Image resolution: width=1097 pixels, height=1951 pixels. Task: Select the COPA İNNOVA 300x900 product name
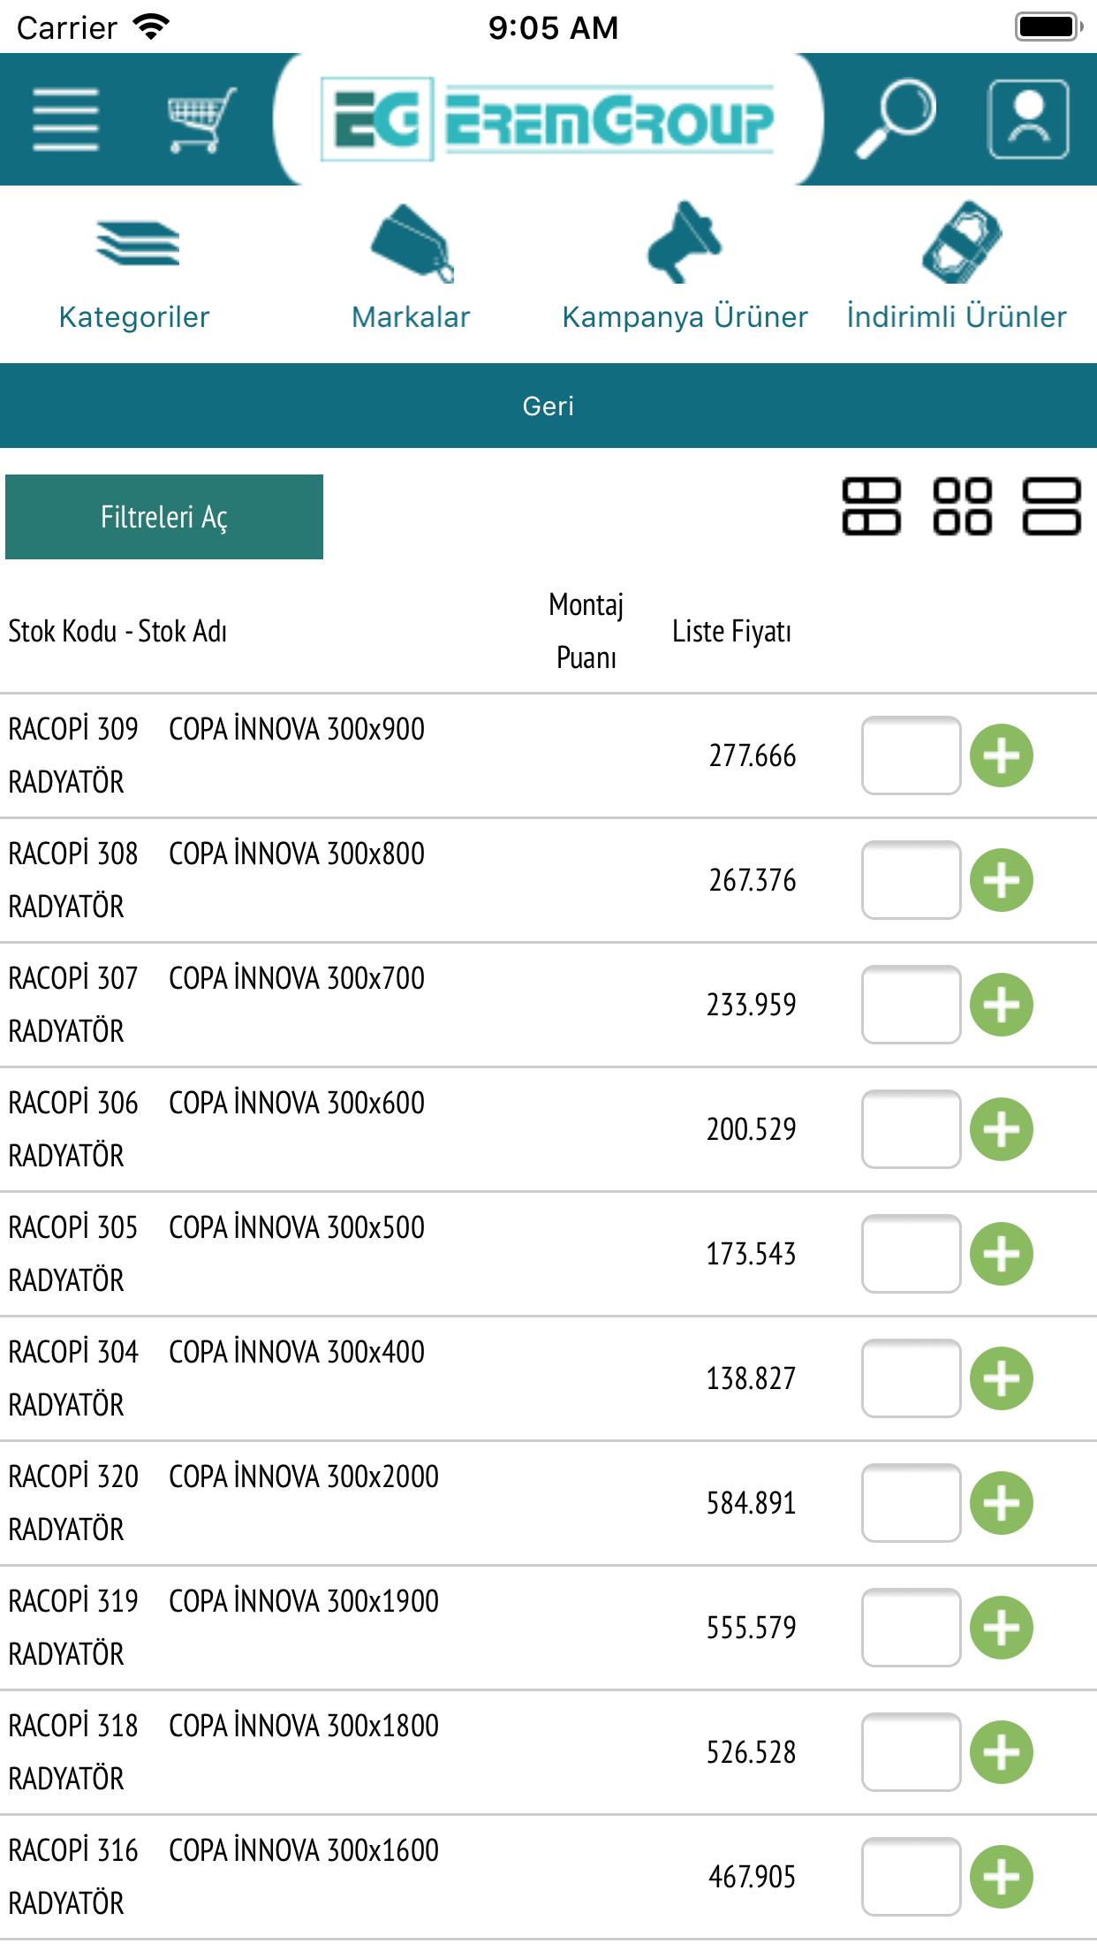click(297, 729)
